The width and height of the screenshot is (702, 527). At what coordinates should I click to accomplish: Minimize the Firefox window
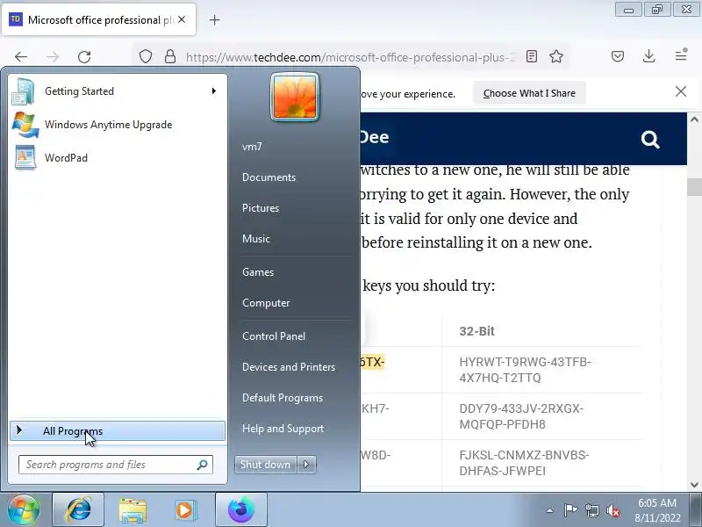(628, 10)
